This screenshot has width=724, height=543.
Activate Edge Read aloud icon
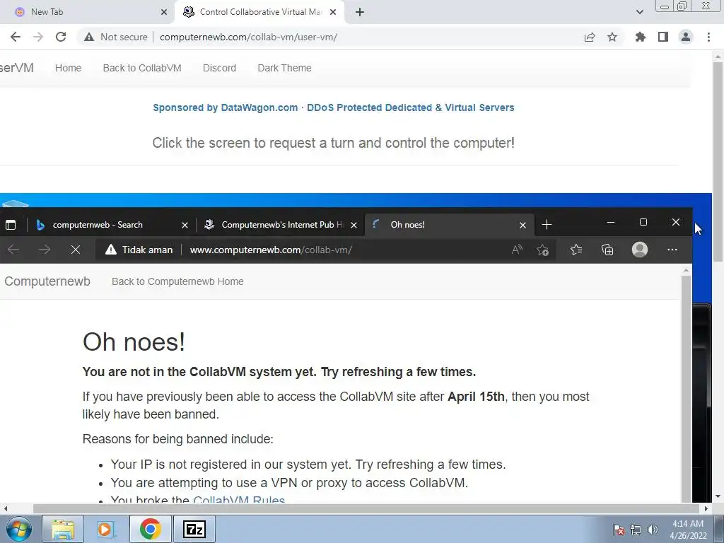[517, 250]
